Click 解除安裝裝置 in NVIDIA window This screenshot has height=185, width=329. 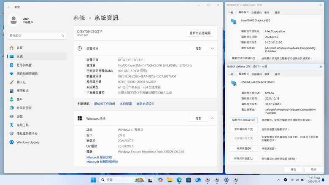click(244, 158)
